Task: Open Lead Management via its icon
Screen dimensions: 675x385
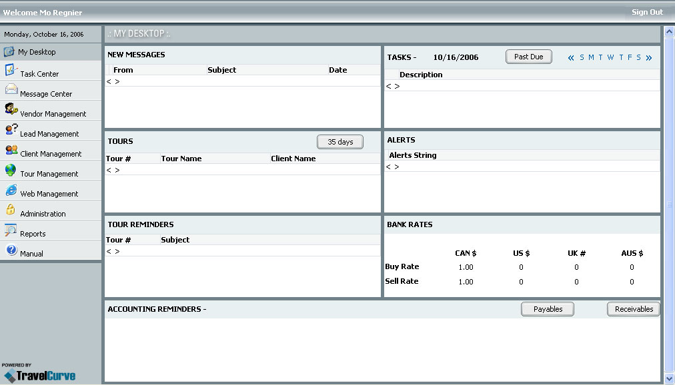Action: pos(11,130)
